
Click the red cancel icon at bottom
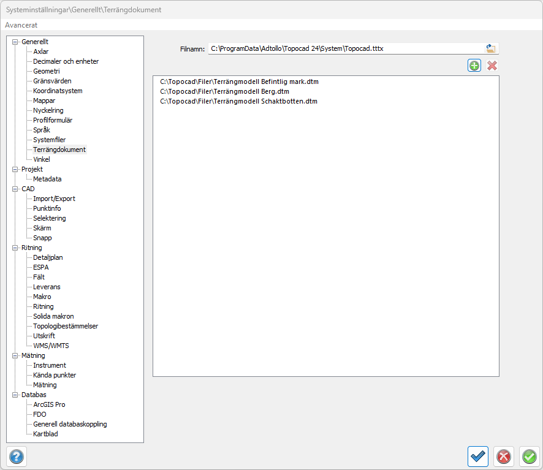503,457
